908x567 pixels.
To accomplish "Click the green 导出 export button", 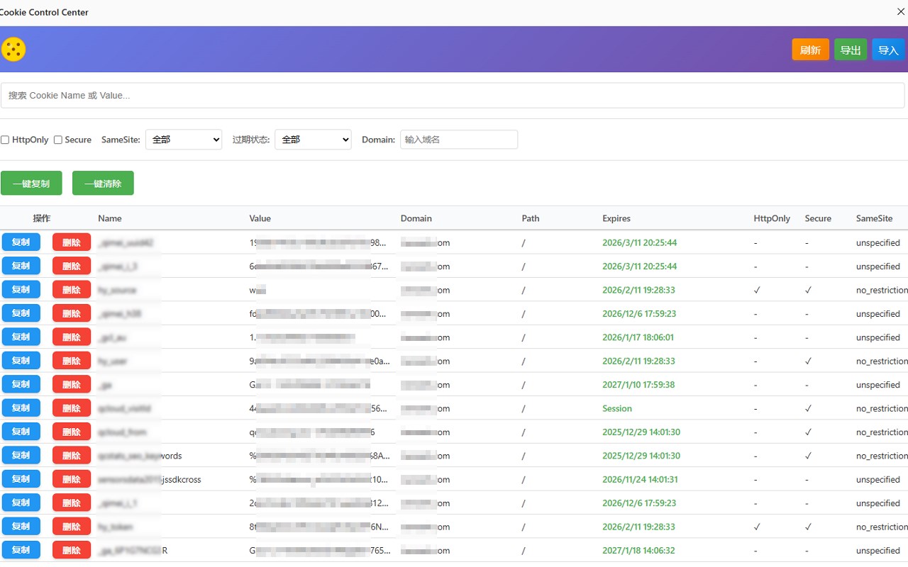I will pyautogui.click(x=851, y=50).
